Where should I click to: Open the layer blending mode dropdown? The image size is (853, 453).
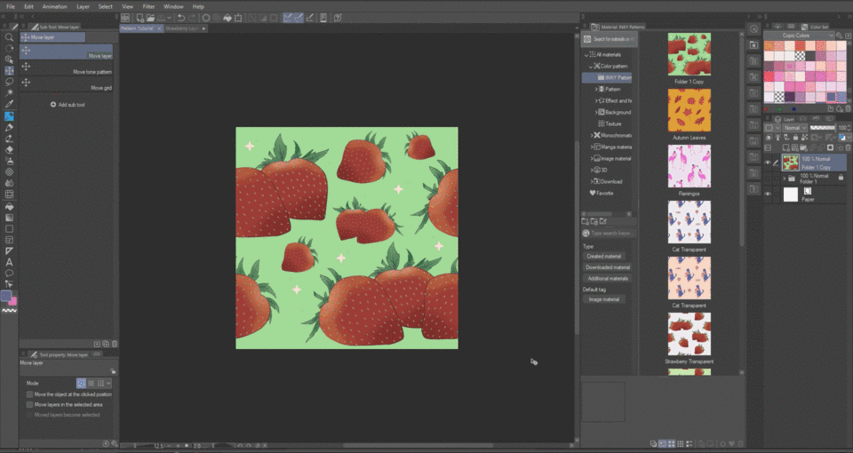click(x=795, y=128)
